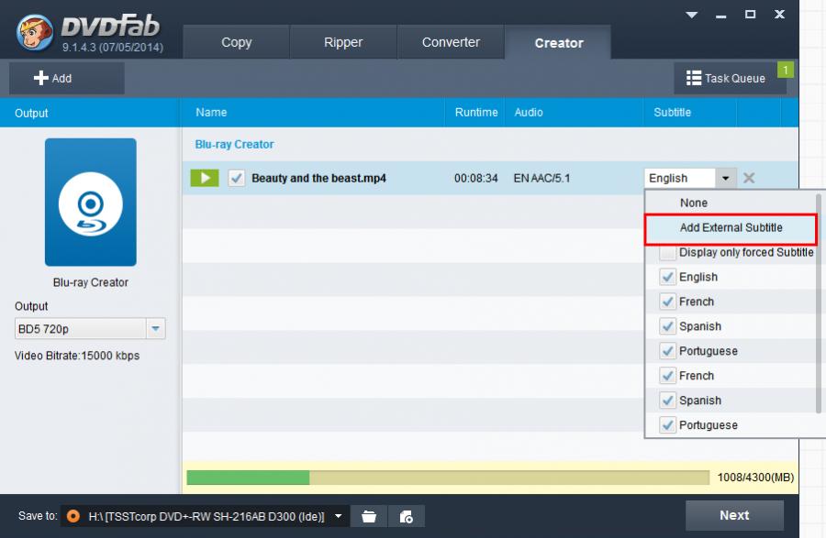Play preview of Beauty and the beast.mp4
The width and height of the screenshot is (826, 538).
tap(205, 178)
